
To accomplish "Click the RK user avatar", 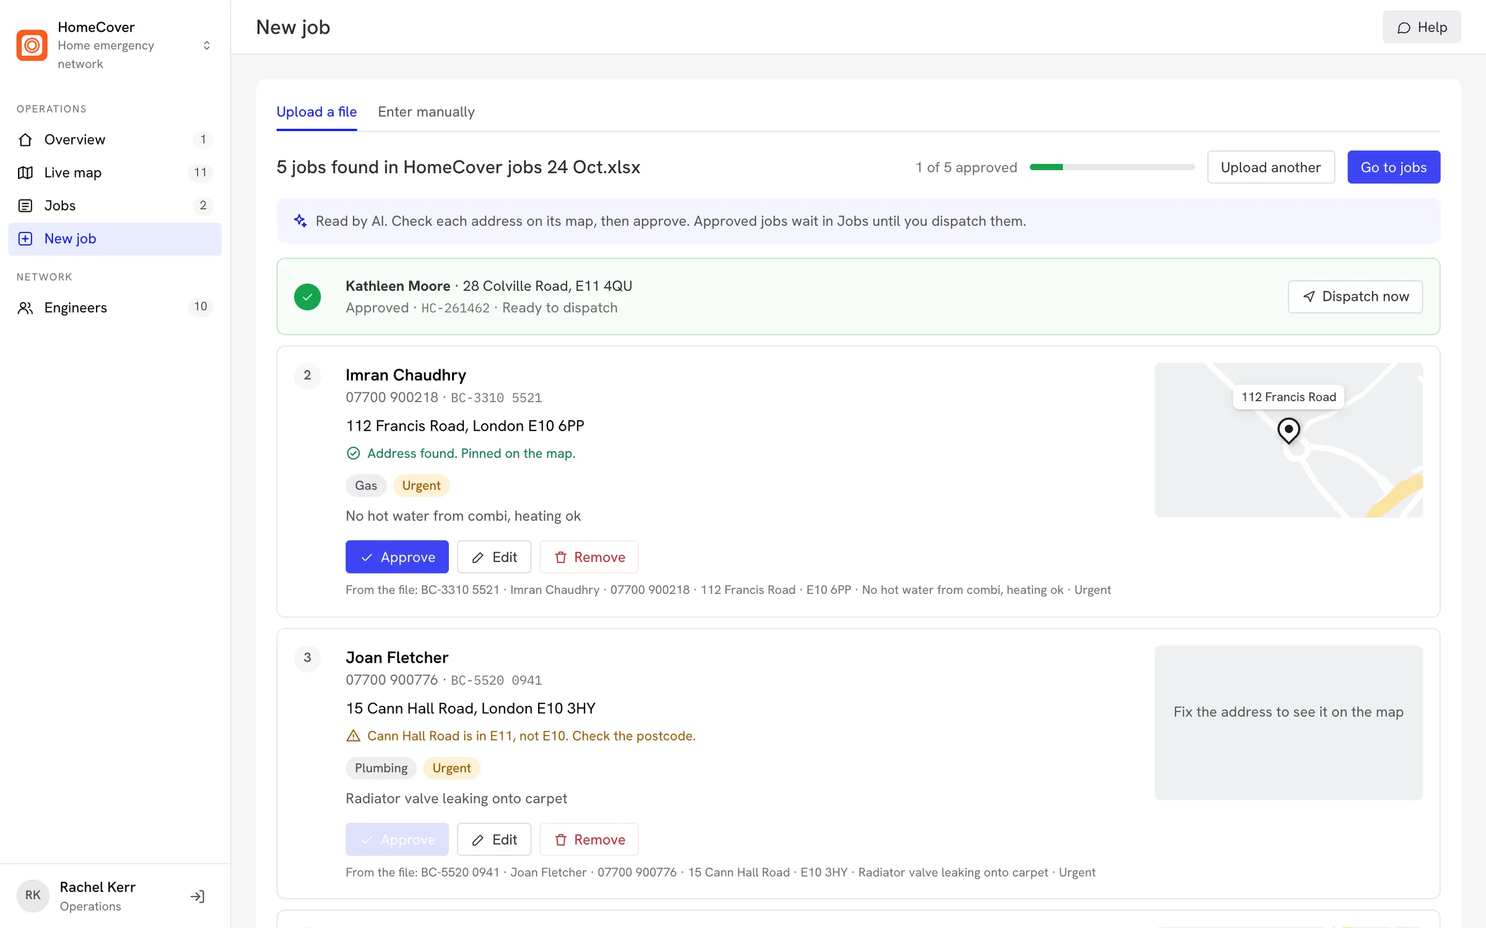I will pos(33,895).
